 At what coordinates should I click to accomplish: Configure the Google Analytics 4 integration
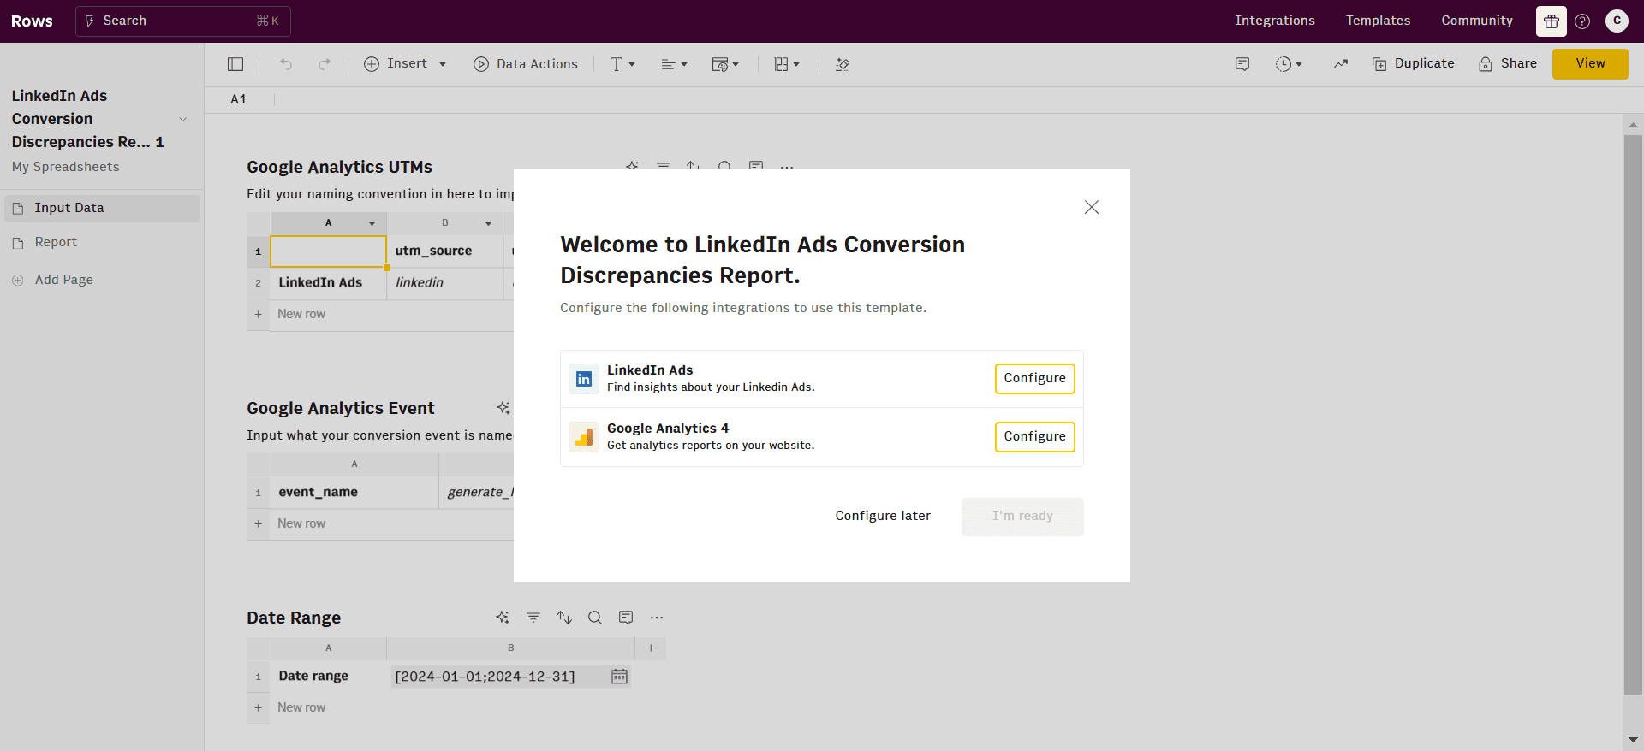point(1034,436)
